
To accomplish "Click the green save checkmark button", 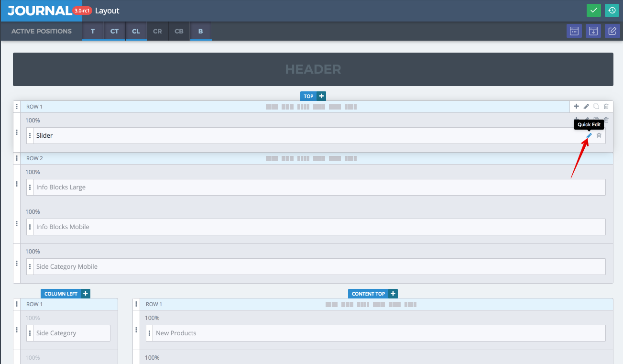I will [593, 11].
